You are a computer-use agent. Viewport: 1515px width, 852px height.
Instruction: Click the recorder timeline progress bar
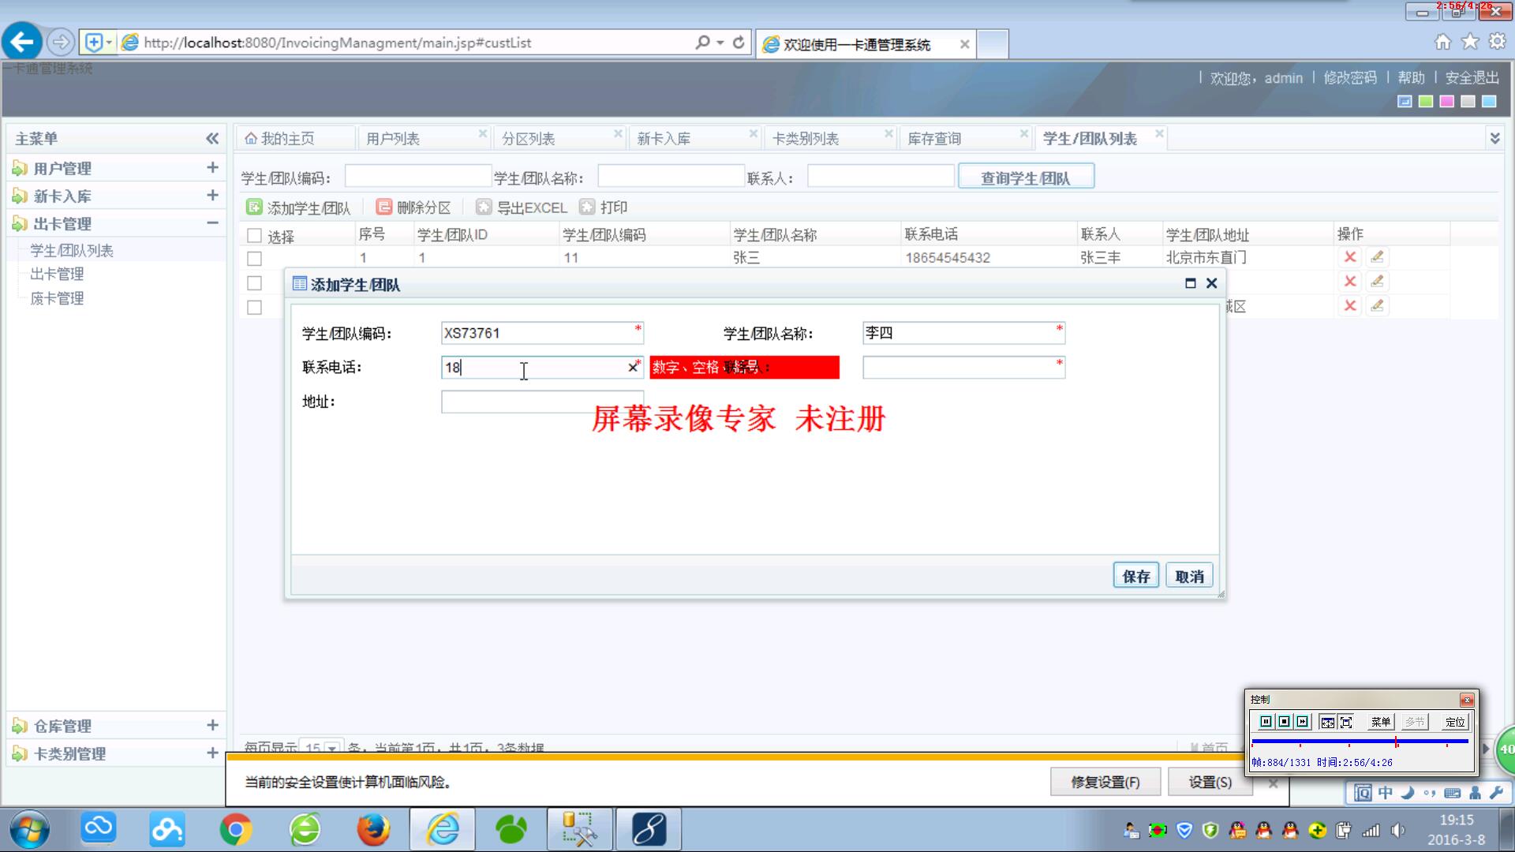[1360, 742]
